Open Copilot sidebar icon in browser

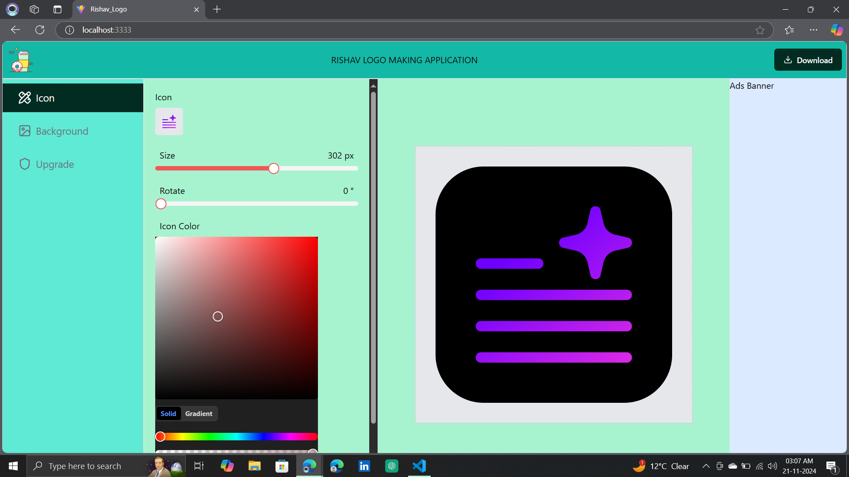pos(836,30)
